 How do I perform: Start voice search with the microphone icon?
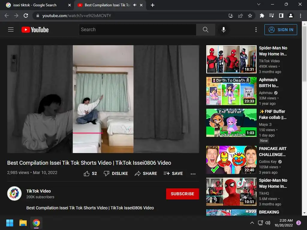pyautogui.click(x=224, y=30)
